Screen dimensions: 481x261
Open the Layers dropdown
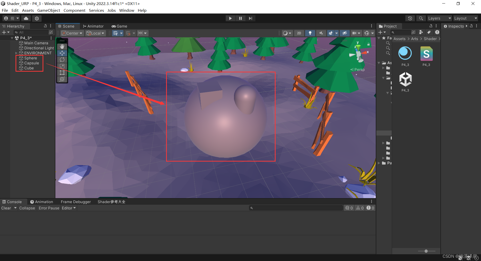click(x=440, y=18)
